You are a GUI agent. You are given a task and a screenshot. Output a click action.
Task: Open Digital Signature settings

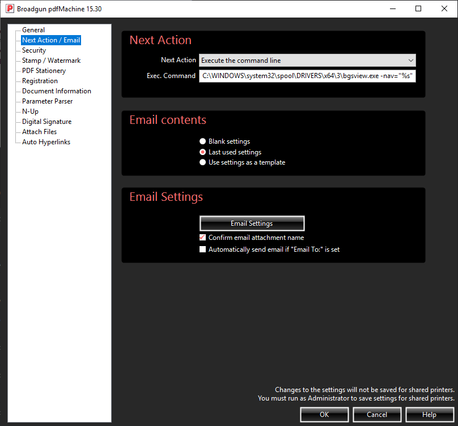pyautogui.click(x=46, y=122)
